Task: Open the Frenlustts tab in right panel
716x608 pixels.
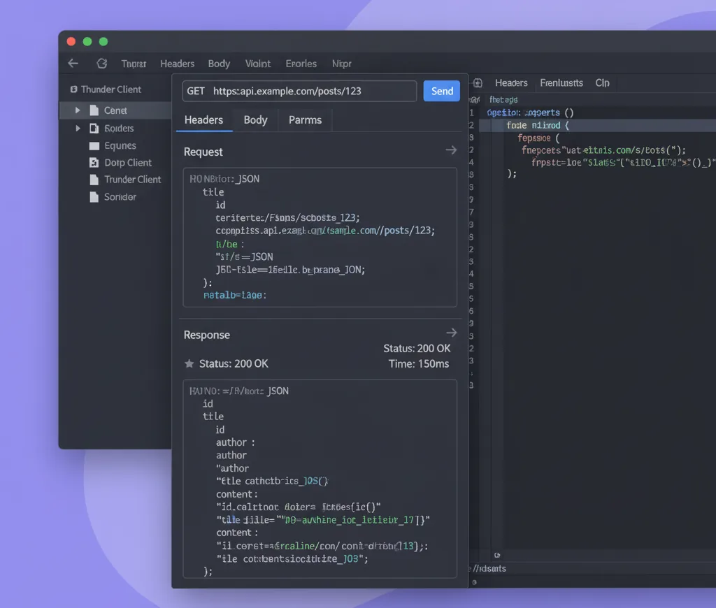Action: [x=561, y=83]
